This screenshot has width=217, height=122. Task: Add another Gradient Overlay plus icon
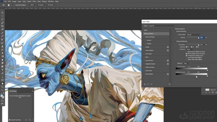[x=168, y=64]
